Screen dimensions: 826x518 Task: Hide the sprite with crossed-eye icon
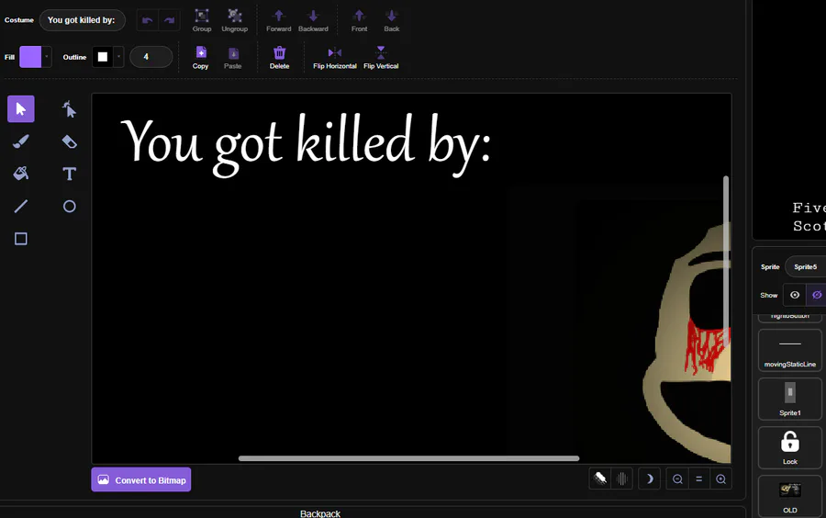click(x=817, y=295)
